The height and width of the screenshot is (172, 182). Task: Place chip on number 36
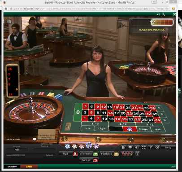pos(152,108)
